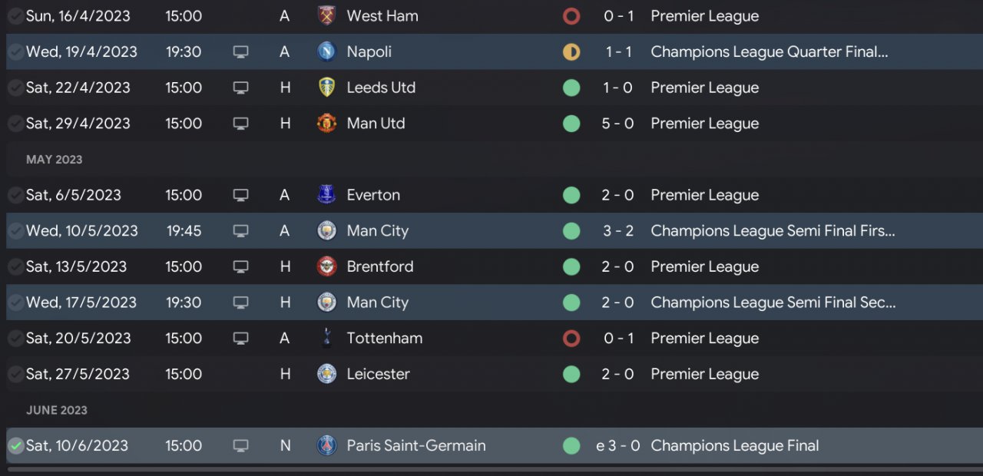Click the Tottenham club crest

coord(326,338)
